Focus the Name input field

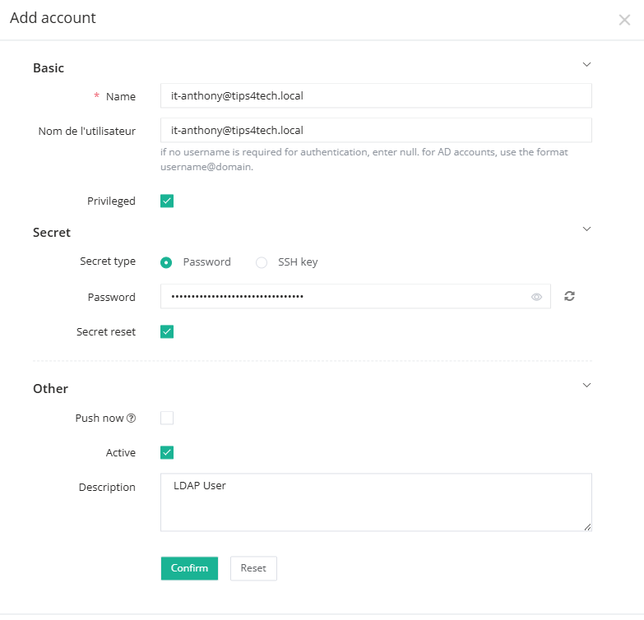375,96
